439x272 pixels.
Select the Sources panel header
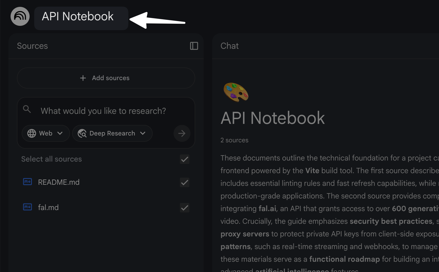point(32,46)
